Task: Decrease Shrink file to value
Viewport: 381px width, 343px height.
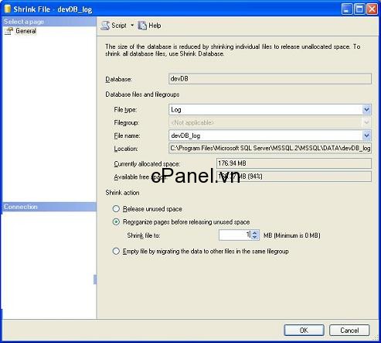Action: click(x=255, y=238)
